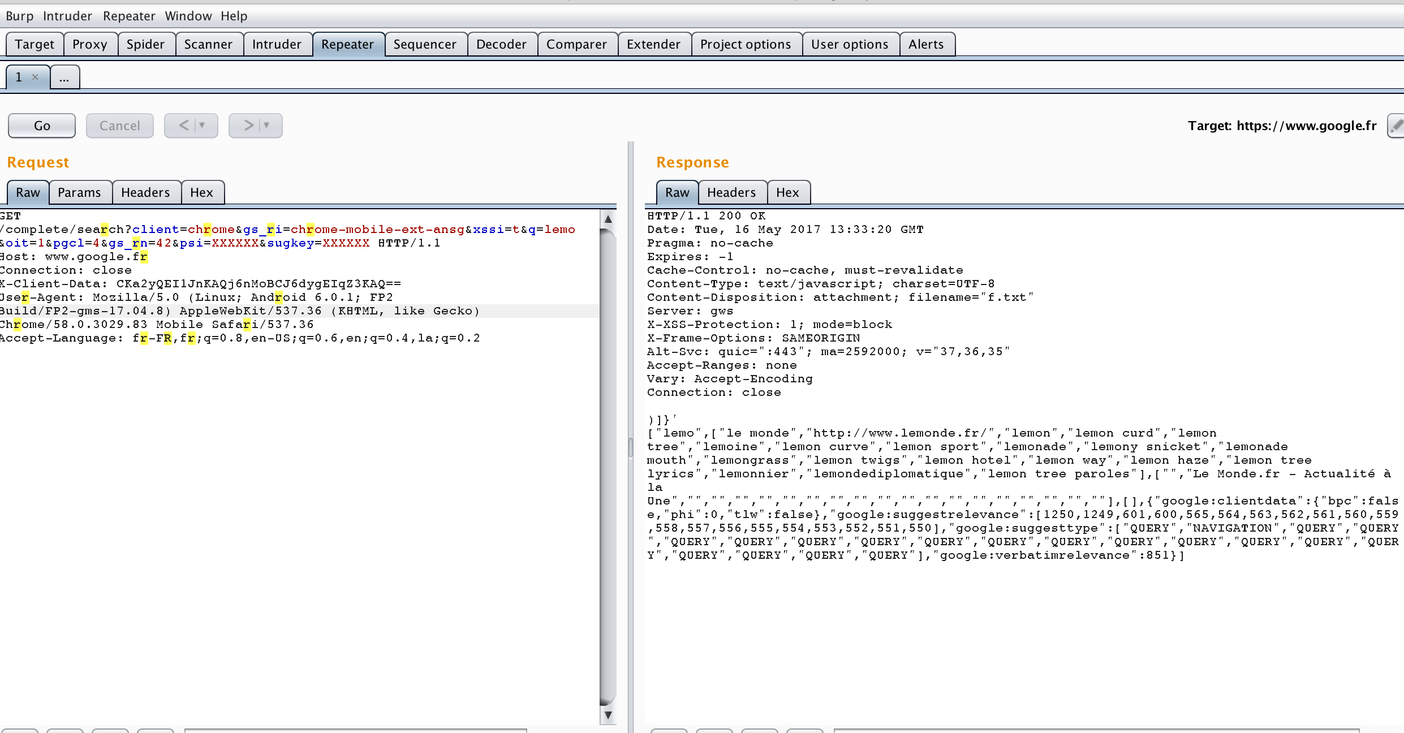The width and height of the screenshot is (1404, 733).
Task: Select the Repeater tool tab
Action: [x=348, y=44]
